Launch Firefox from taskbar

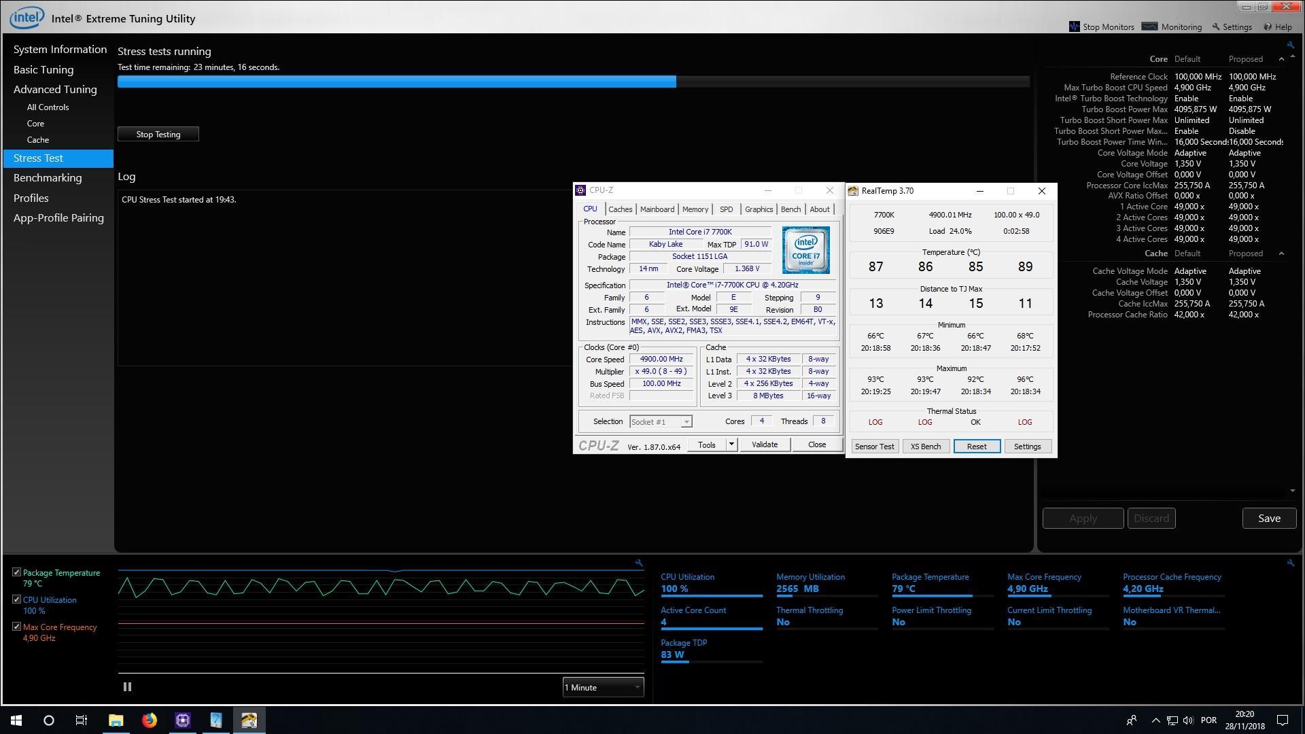[150, 720]
